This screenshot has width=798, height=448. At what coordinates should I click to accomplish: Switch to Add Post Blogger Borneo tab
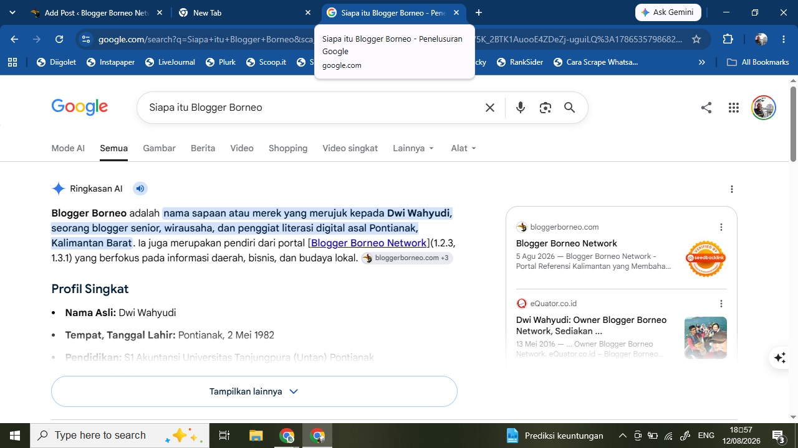pos(97,12)
